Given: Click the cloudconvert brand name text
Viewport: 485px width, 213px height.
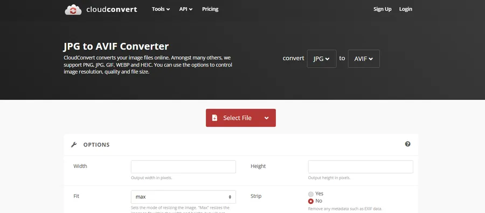Looking at the screenshot, I should point(112,10).
